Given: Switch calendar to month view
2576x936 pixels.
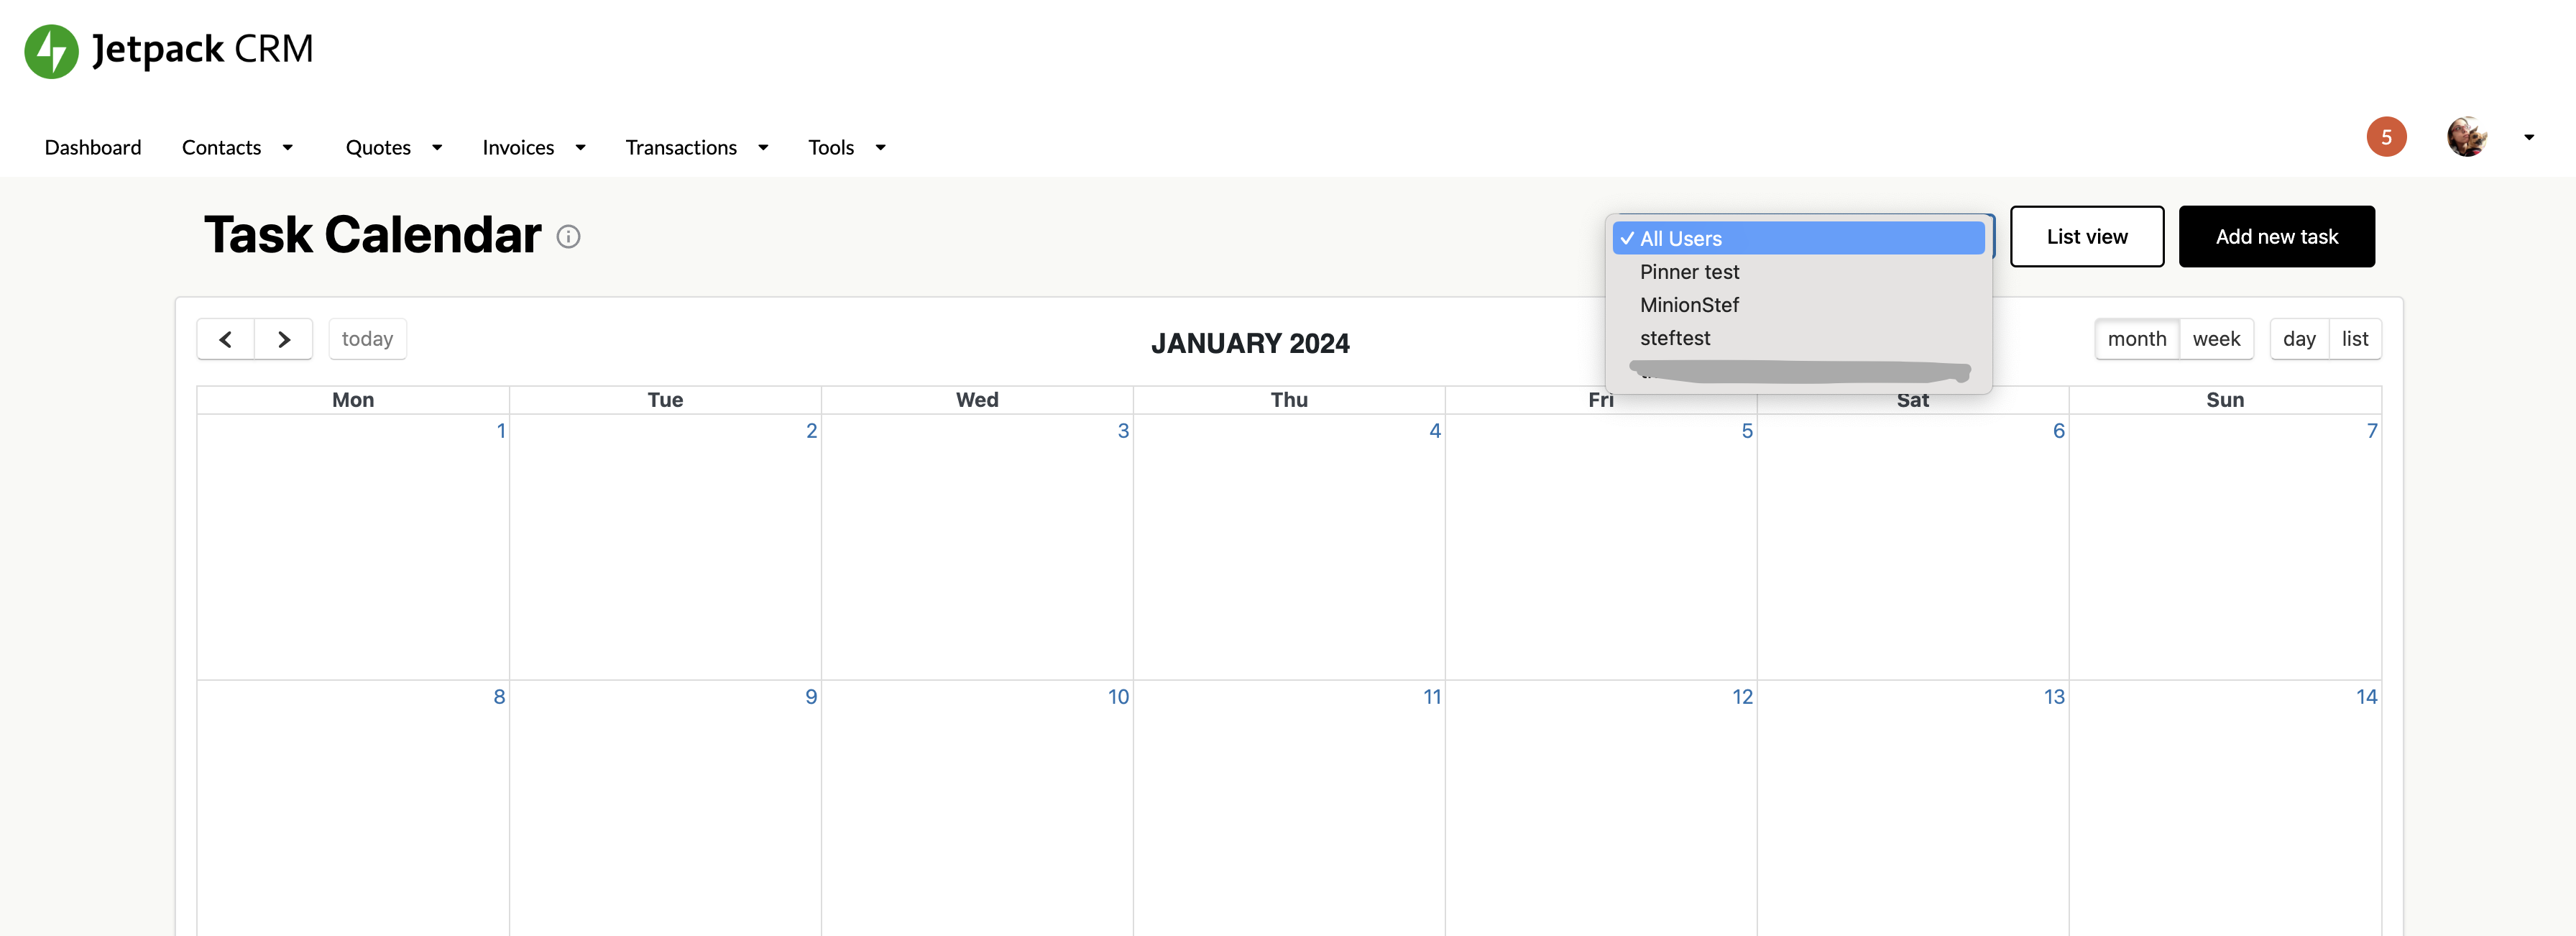Looking at the screenshot, I should (2136, 339).
